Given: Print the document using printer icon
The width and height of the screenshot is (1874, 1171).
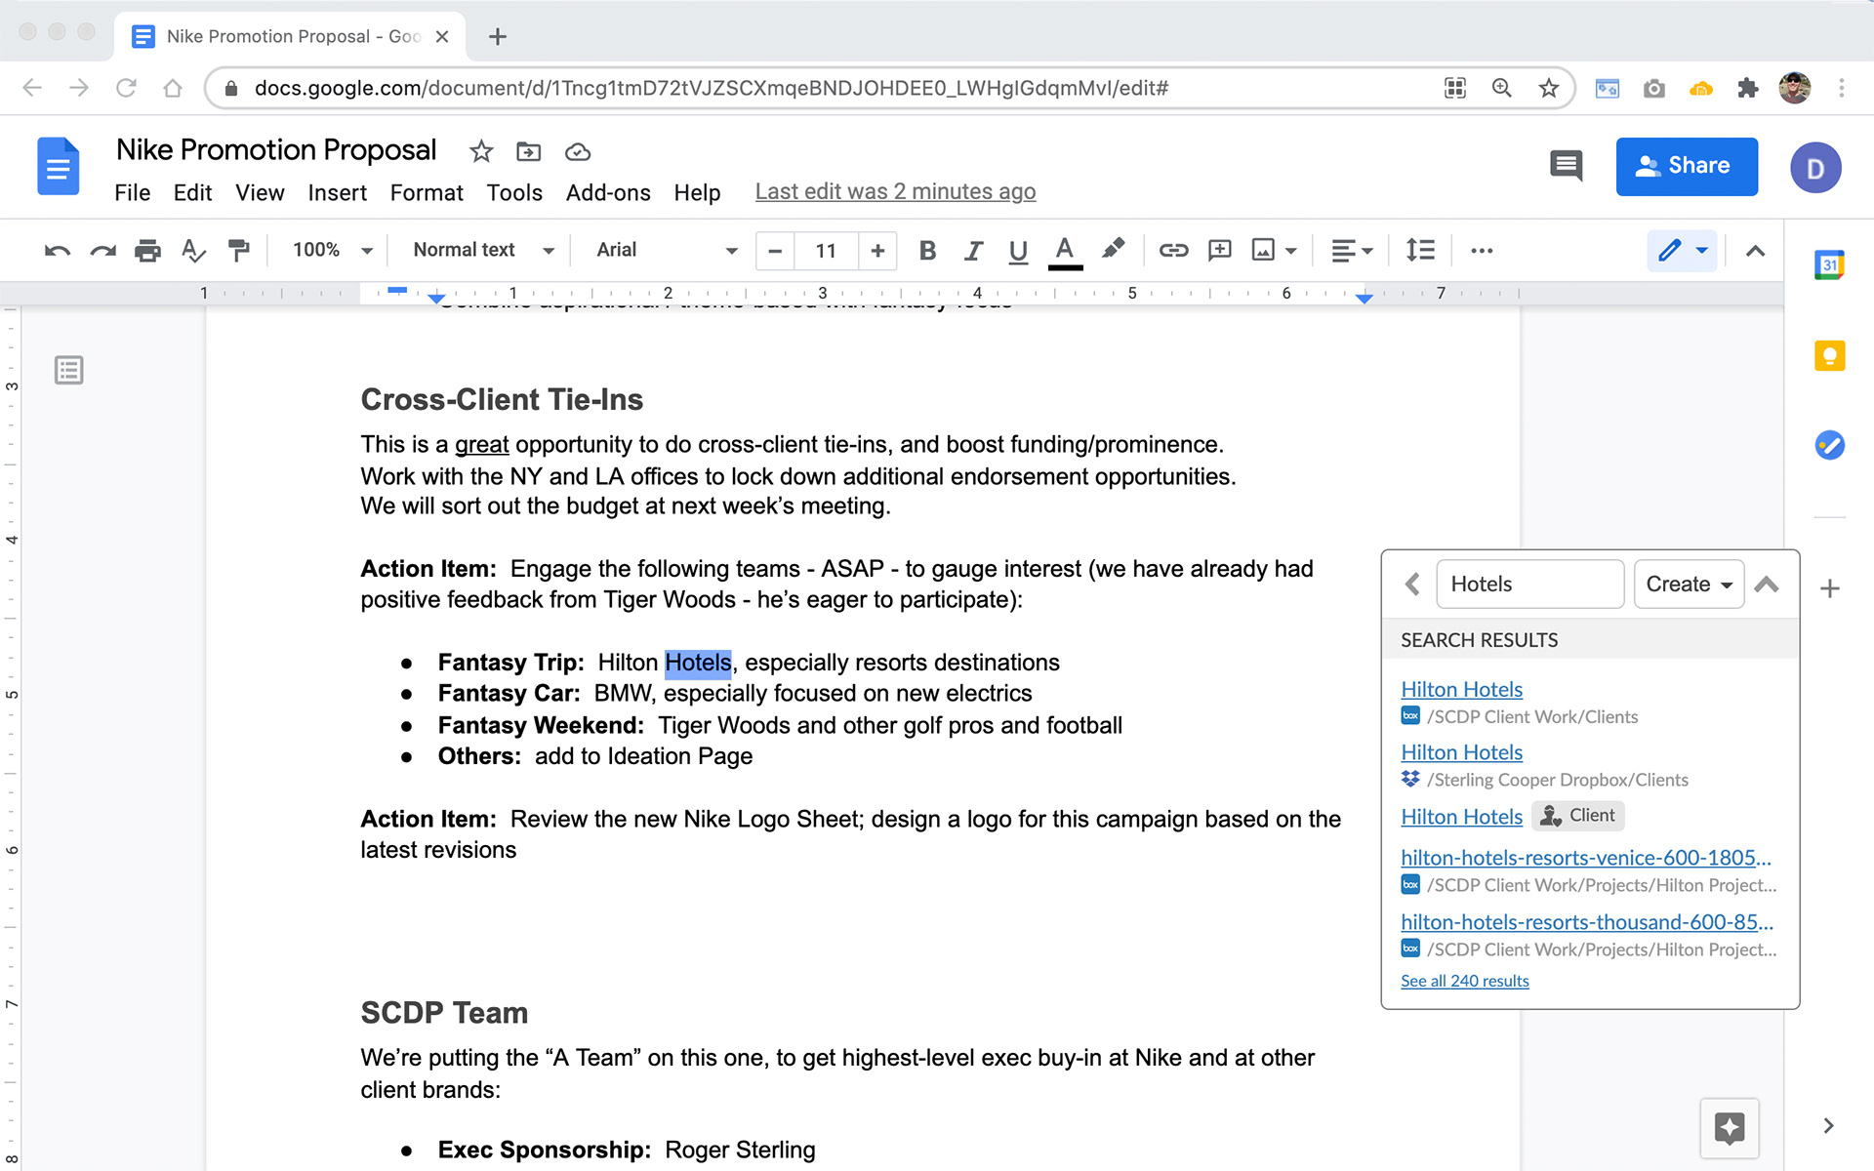Looking at the screenshot, I should click(x=147, y=251).
